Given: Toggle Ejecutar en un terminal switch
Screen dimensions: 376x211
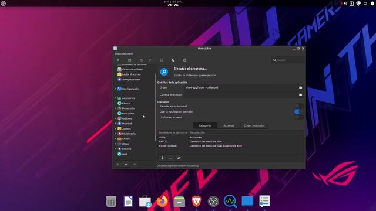Looking at the screenshot, I should tap(299, 105).
